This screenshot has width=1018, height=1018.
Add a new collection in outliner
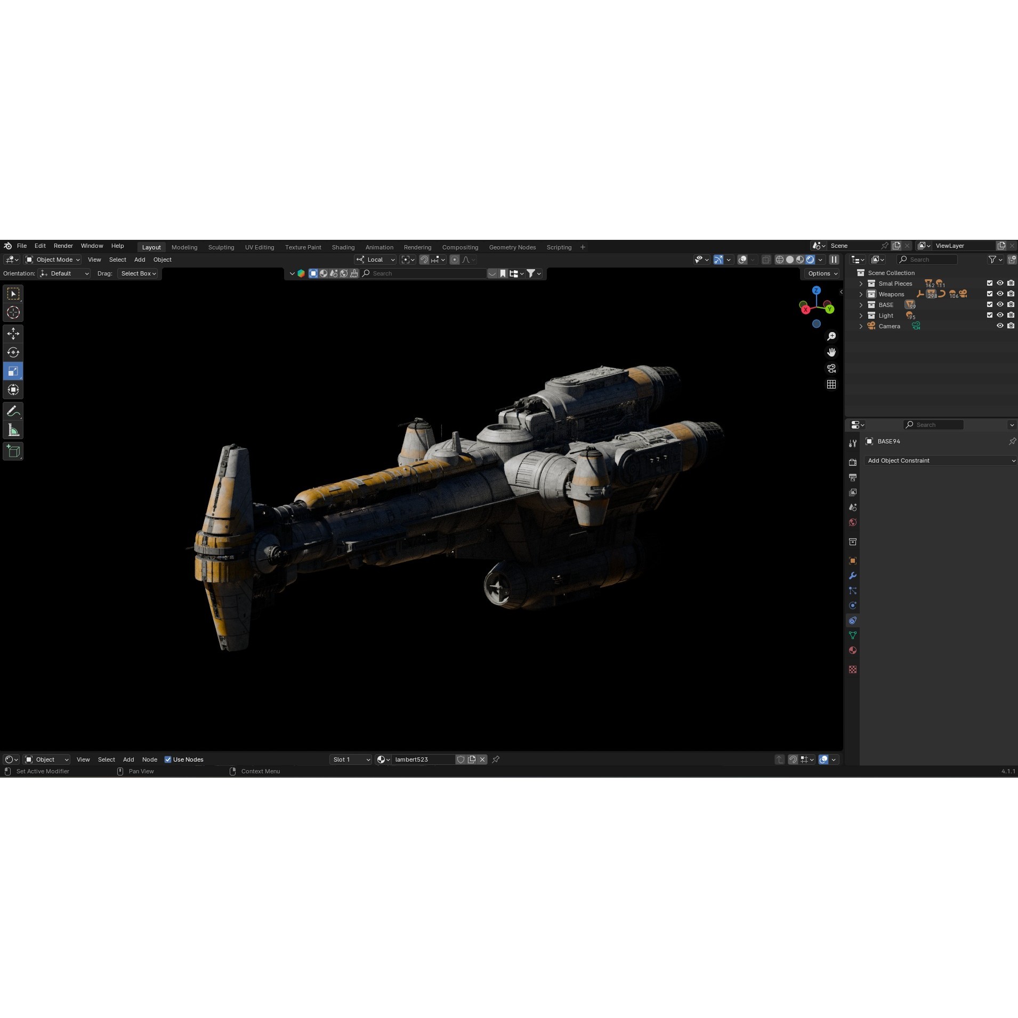click(1011, 260)
